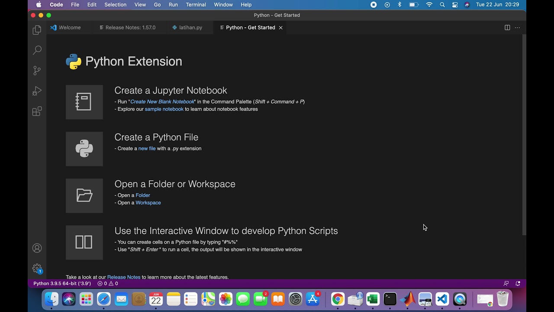Open the Window menu

(x=223, y=5)
